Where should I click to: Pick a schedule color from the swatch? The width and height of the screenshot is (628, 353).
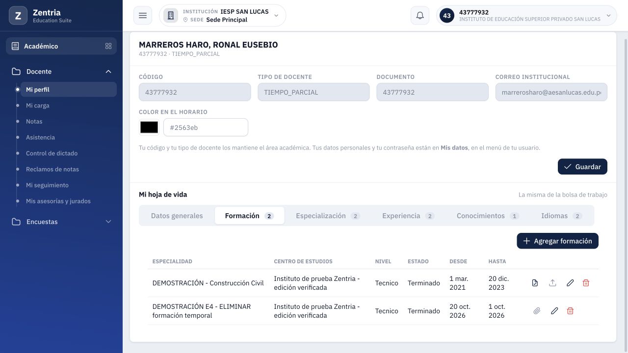point(149,127)
